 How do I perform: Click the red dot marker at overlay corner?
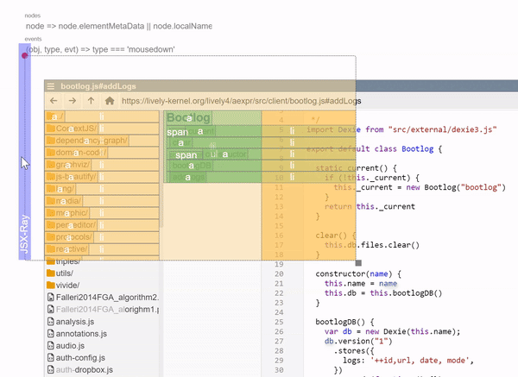(x=25, y=55)
